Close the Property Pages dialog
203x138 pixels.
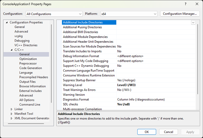tap(197, 4)
